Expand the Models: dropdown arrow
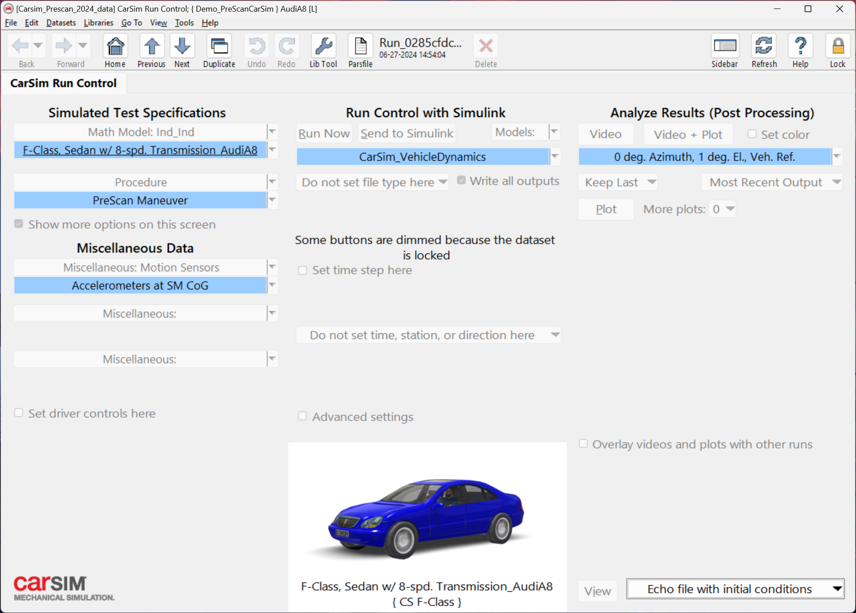Screen dimensions: 856x613 [554, 132]
